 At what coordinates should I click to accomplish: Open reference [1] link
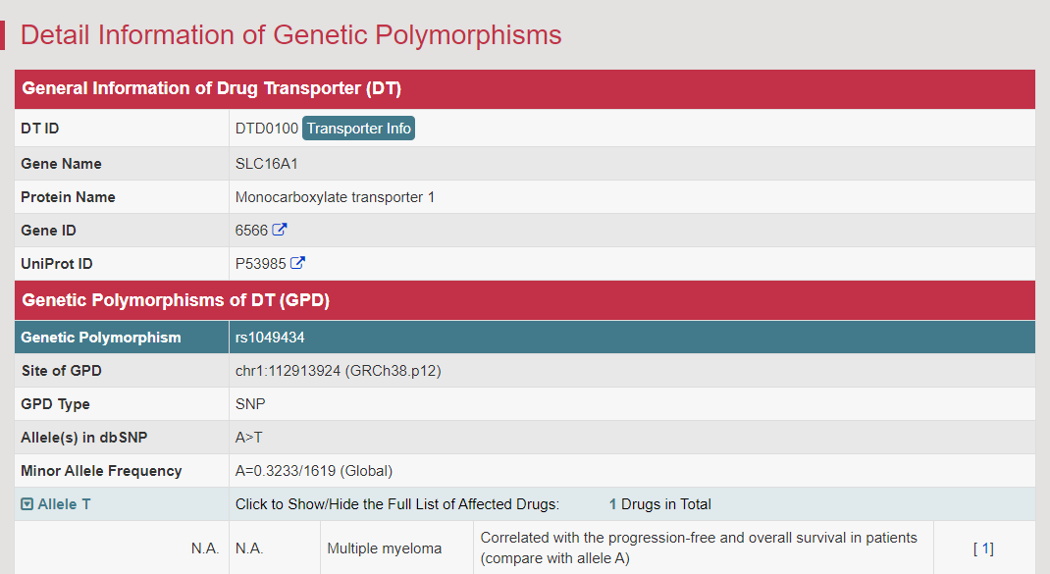coord(983,548)
